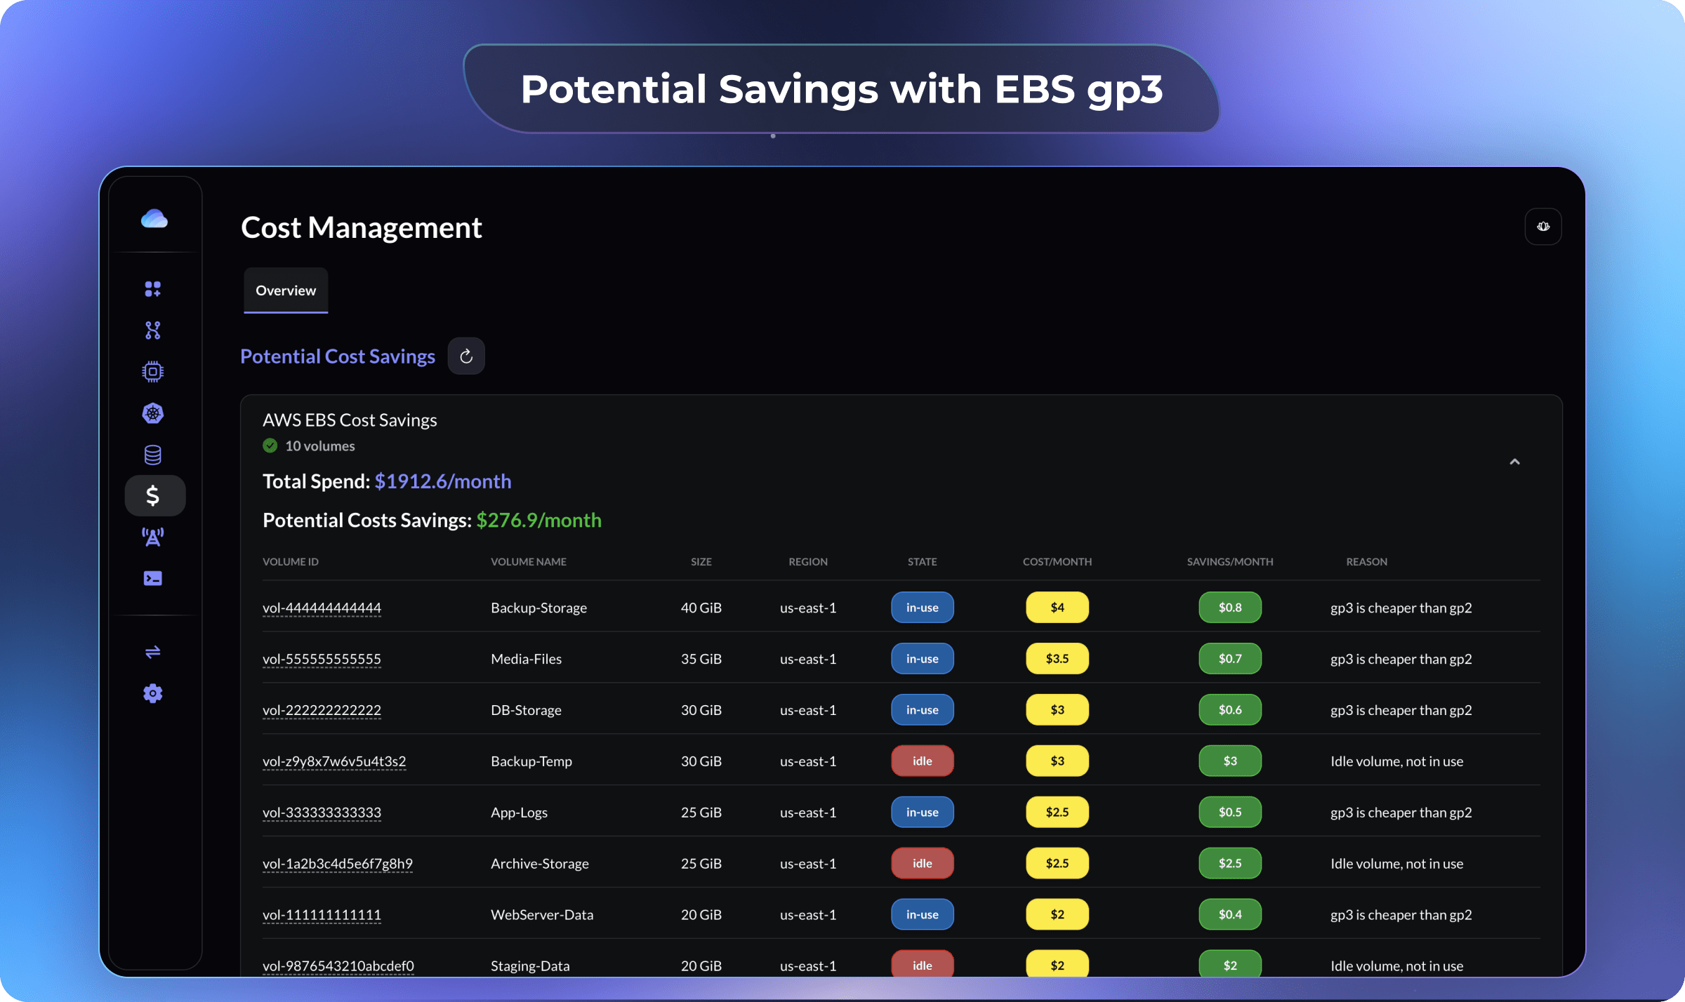Open the CPU chip sidebar icon
This screenshot has width=1685, height=1002.
point(152,371)
